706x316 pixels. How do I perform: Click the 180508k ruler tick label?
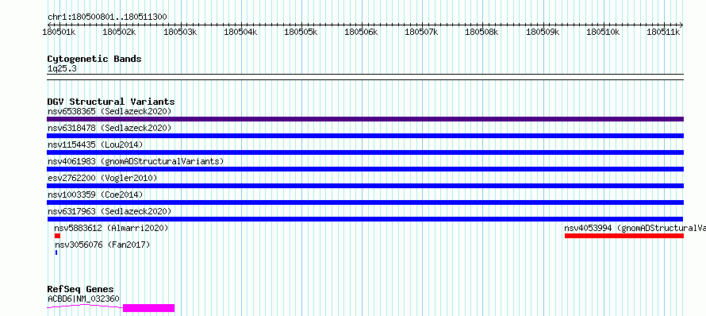(x=482, y=32)
